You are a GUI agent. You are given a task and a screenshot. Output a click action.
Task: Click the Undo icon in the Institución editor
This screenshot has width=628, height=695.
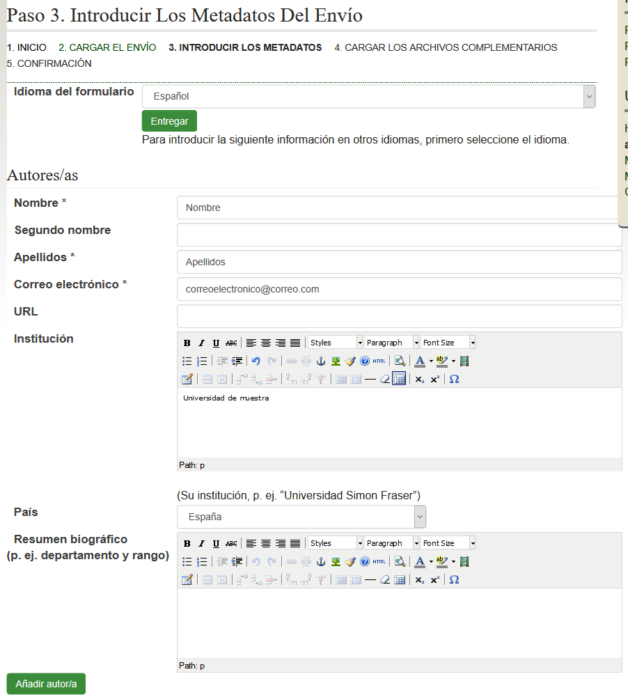(x=256, y=361)
